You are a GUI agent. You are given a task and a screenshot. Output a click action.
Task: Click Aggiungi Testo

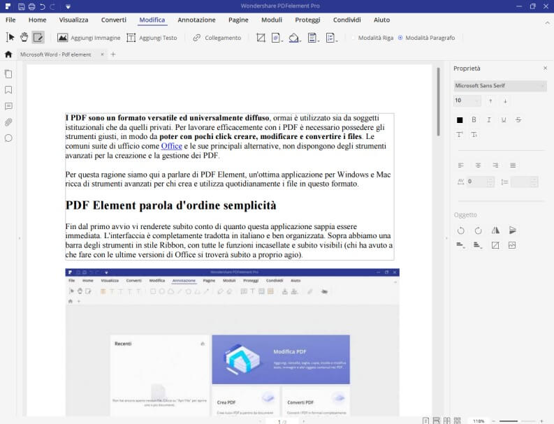tap(152, 38)
